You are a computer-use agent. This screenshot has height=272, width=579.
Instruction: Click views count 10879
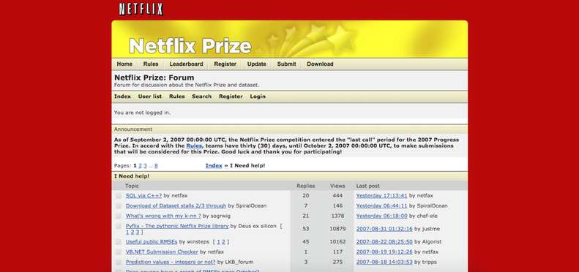pyautogui.click(x=337, y=229)
